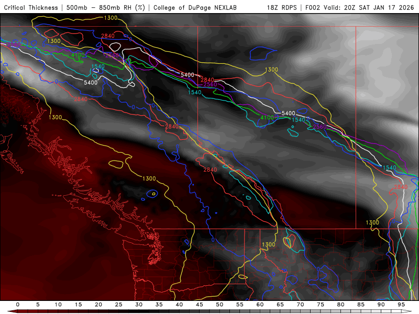419x314 pixels.
Task: Click the colorbar tick label "90"
Action: [381, 305]
